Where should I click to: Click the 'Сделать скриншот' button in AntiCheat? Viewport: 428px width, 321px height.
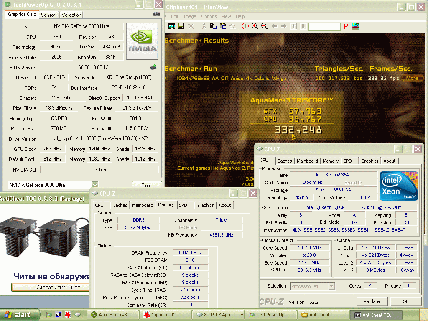[51, 287]
